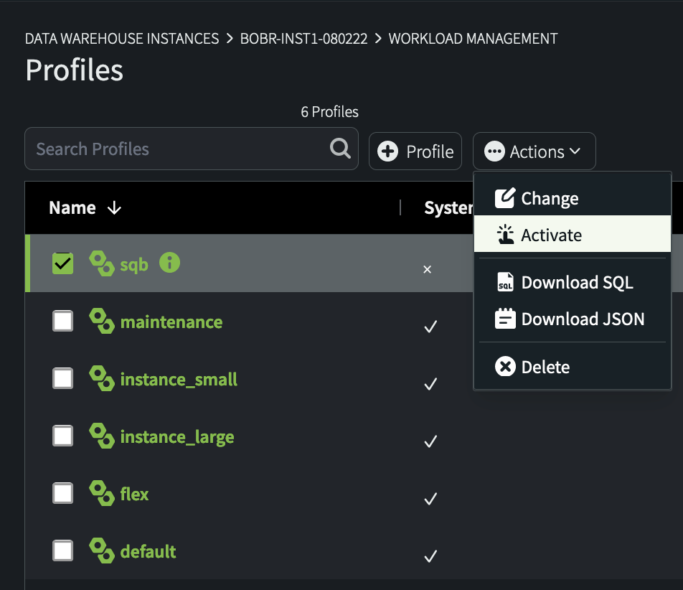This screenshot has width=683, height=590.
Task: Click the gear icon next to instance_small
Action: 101,378
